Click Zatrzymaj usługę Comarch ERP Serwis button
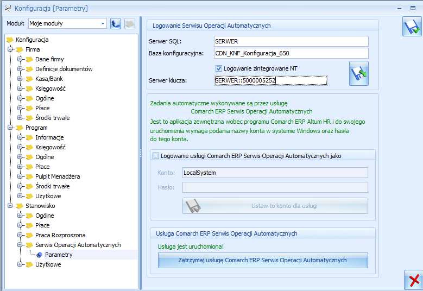Image resolution: width=423 pixels, height=291 pixels. [263, 260]
